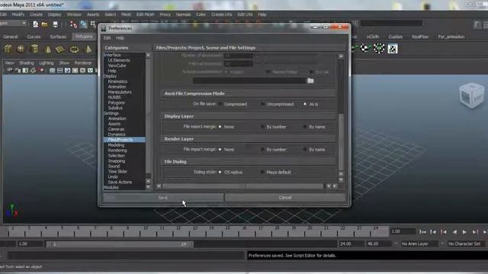Click the checkered UV texture shelf icon
Viewport: 488px width, 274px height.
[393, 49]
